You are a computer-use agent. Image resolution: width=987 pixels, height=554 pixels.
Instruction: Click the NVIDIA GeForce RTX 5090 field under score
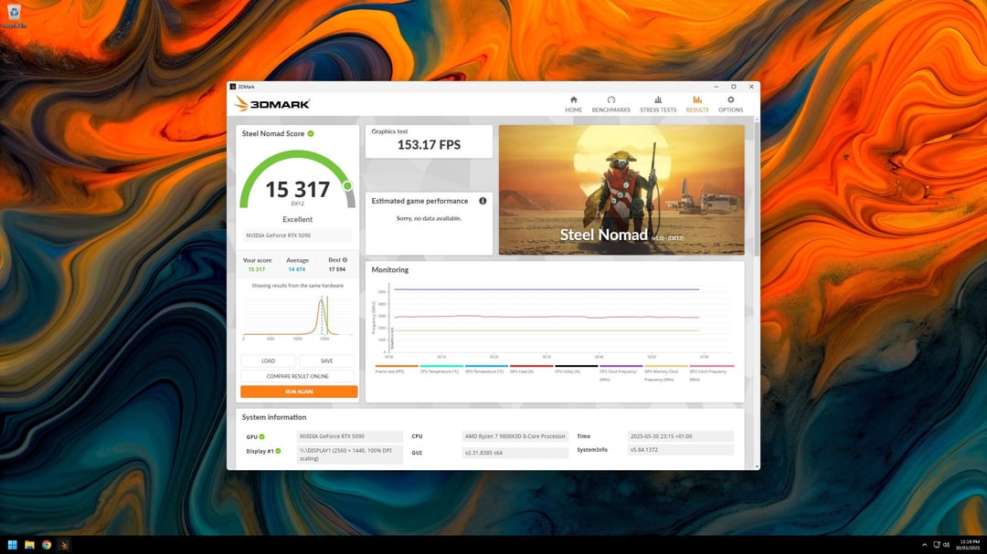tap(297, 235)
